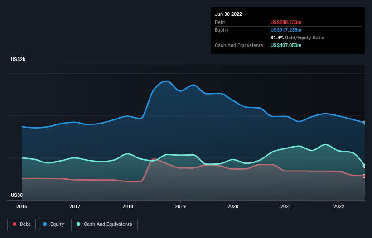Click the Equity row label in tooltip
Image resolution: width=372 pixels, height=238 pixels.
pos(222,30)
